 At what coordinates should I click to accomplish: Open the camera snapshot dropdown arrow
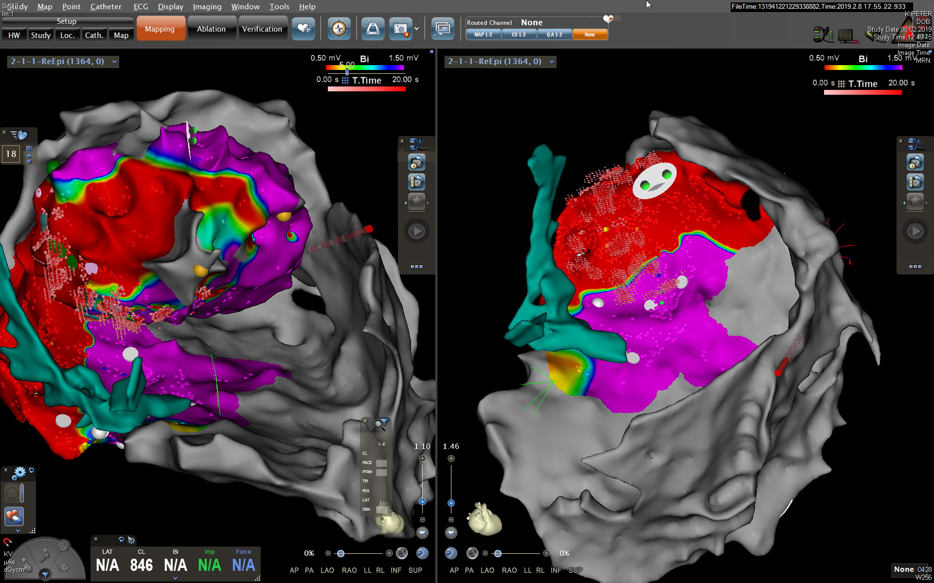417,29
